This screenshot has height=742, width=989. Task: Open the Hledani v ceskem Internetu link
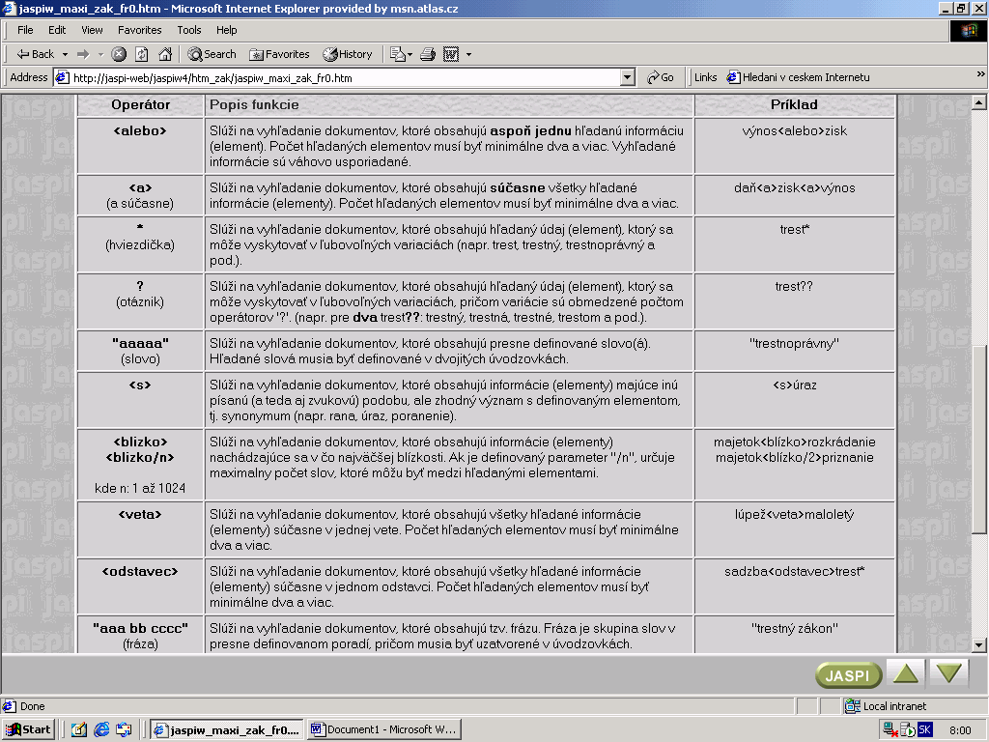(798, 77)
